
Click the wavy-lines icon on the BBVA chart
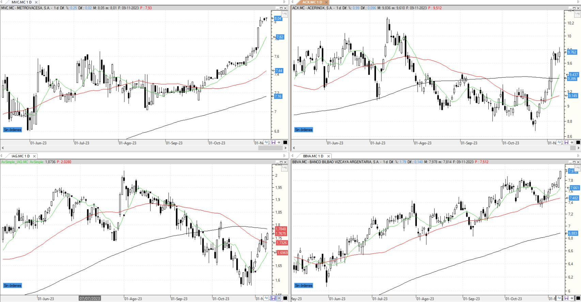tap(560, 298)
